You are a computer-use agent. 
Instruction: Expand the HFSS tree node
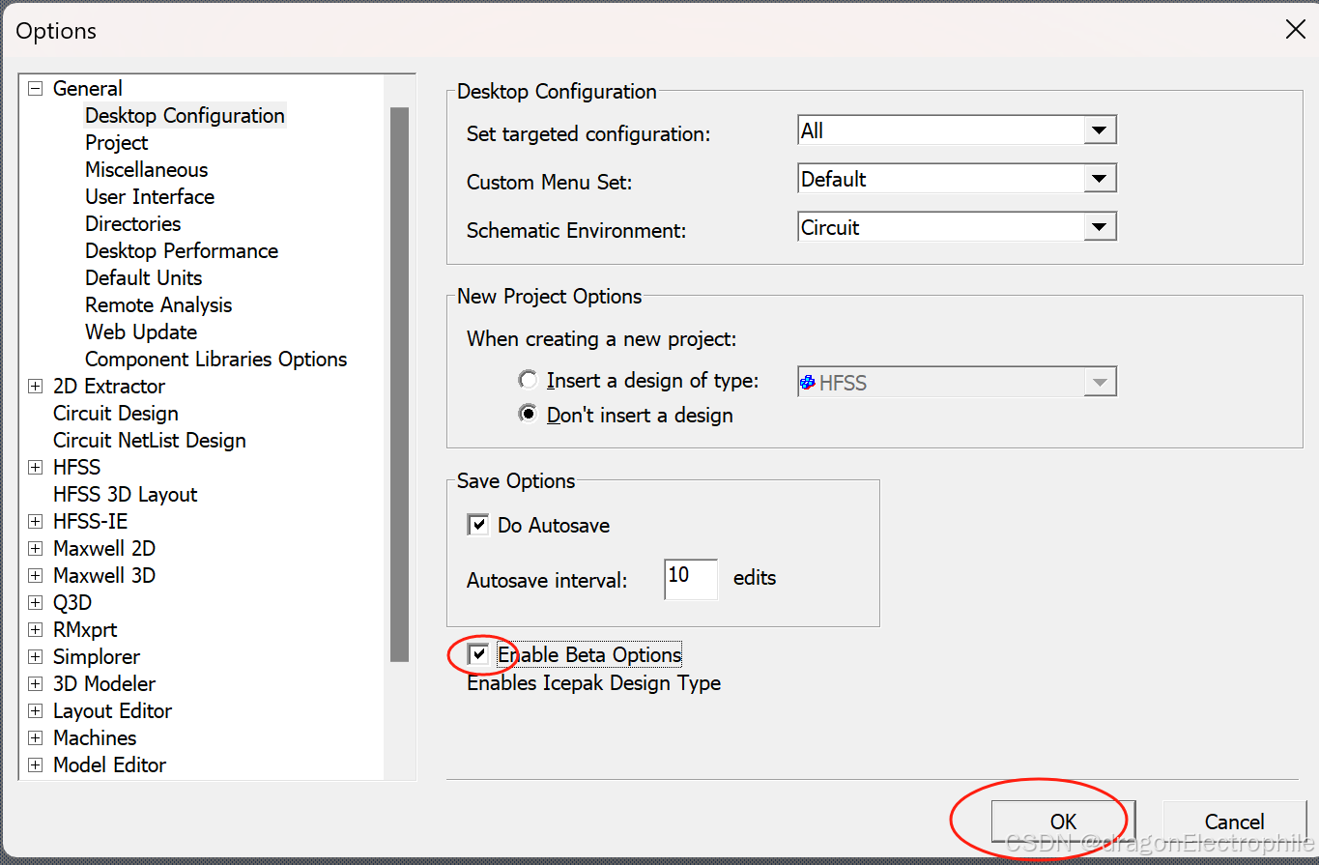coord(36,468)
